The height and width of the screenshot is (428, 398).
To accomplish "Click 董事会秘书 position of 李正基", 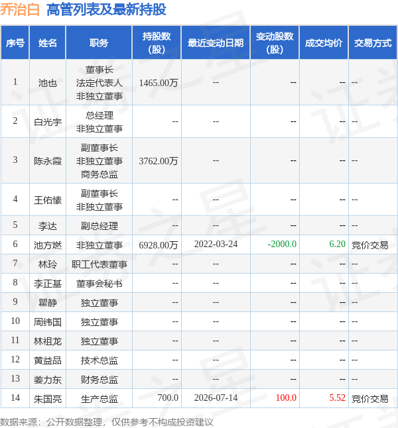I will point(99,284).
